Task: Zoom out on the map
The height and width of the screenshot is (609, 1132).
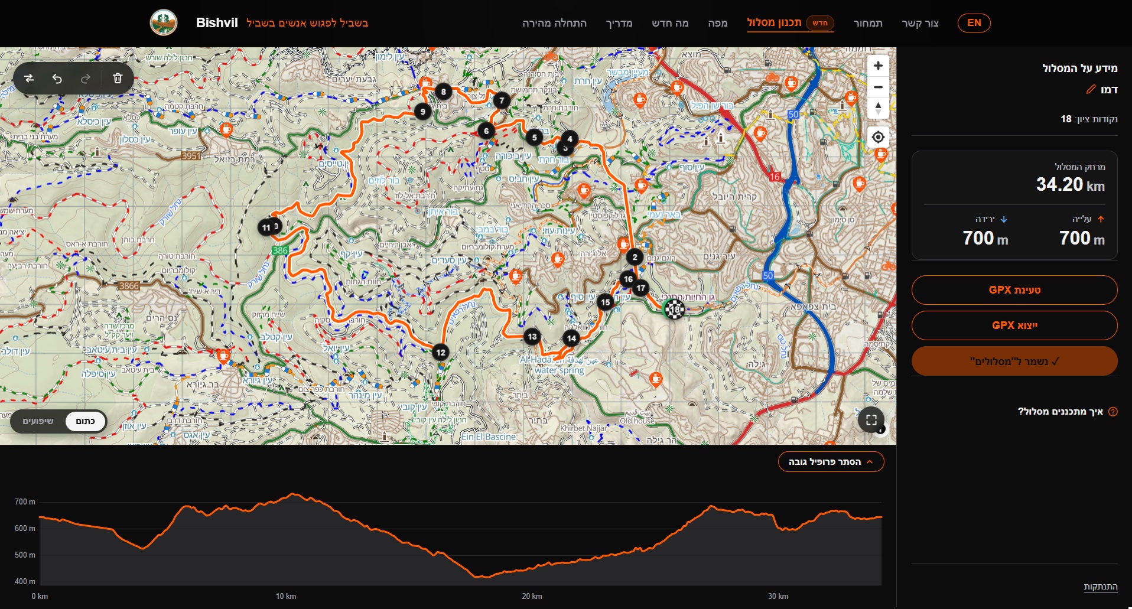Action: pos(878,87)
